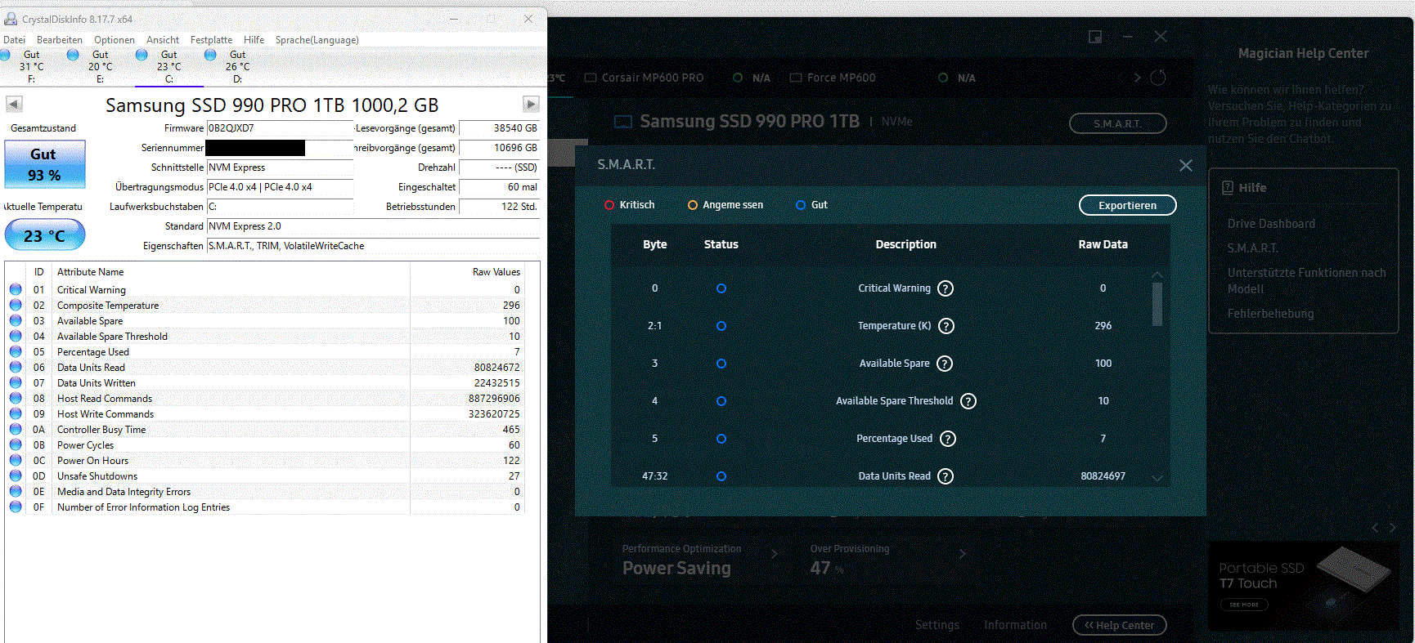Open Unterstützte Funktionen nach Modell link
1415x643 pixels.
point(1306,281)
